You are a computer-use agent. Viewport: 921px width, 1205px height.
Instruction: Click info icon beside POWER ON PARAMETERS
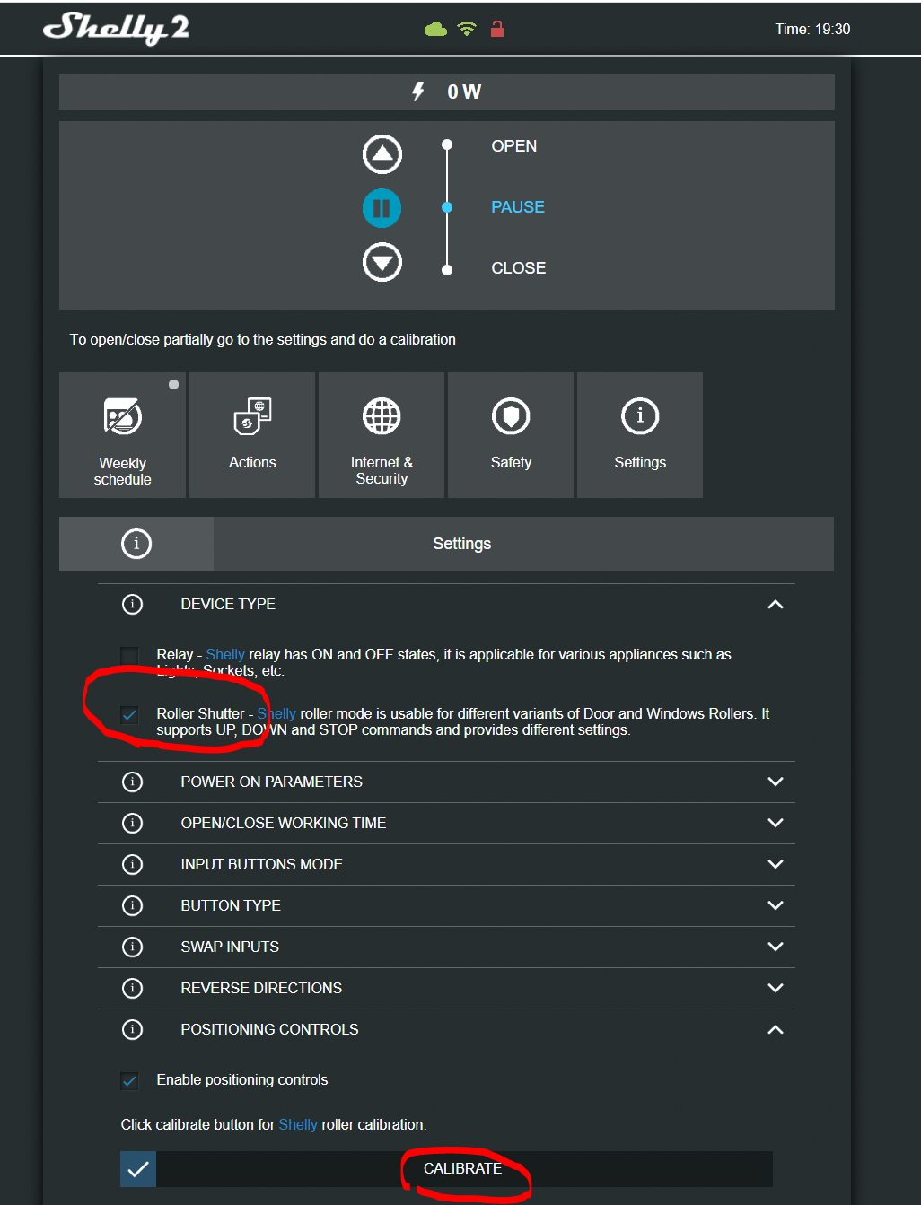(132, 782)
